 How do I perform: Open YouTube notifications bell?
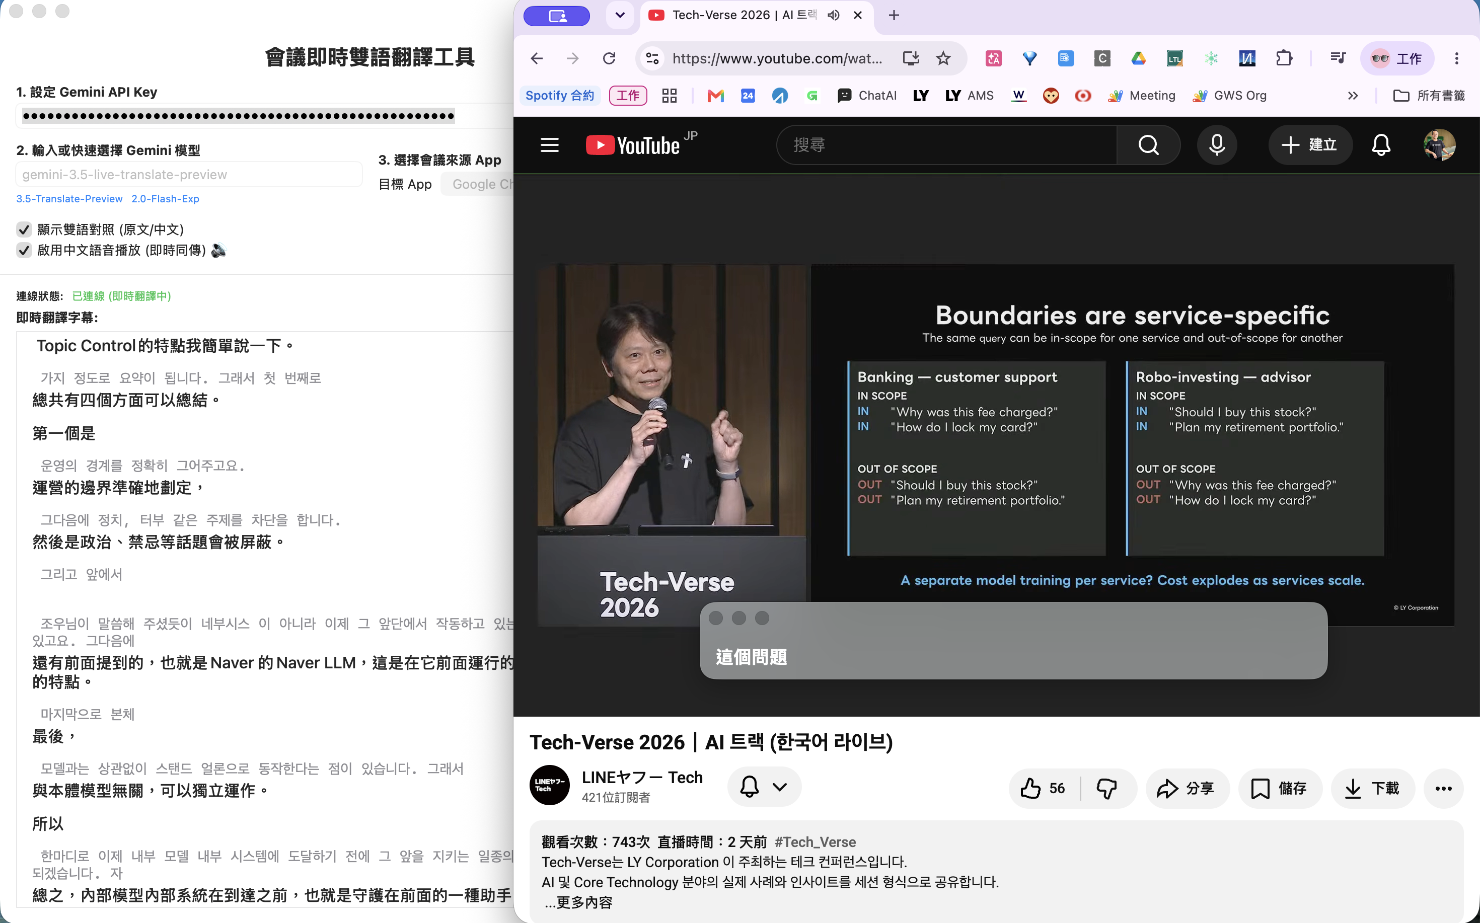pyautogui.click(x=1381, y=145)
